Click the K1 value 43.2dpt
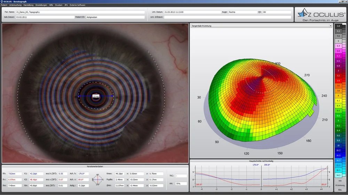The image size is (348, 195). [x=37, y=174]
